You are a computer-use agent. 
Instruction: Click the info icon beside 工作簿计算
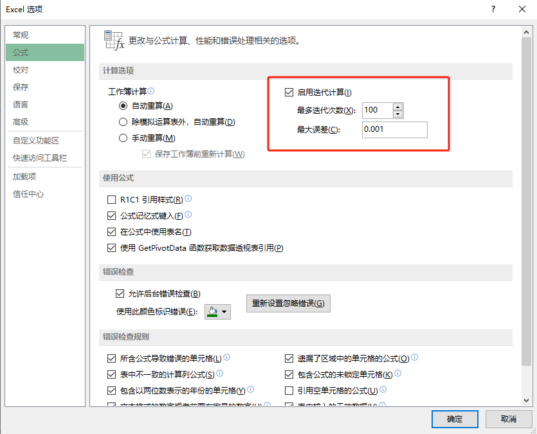(x=151, y=91)
